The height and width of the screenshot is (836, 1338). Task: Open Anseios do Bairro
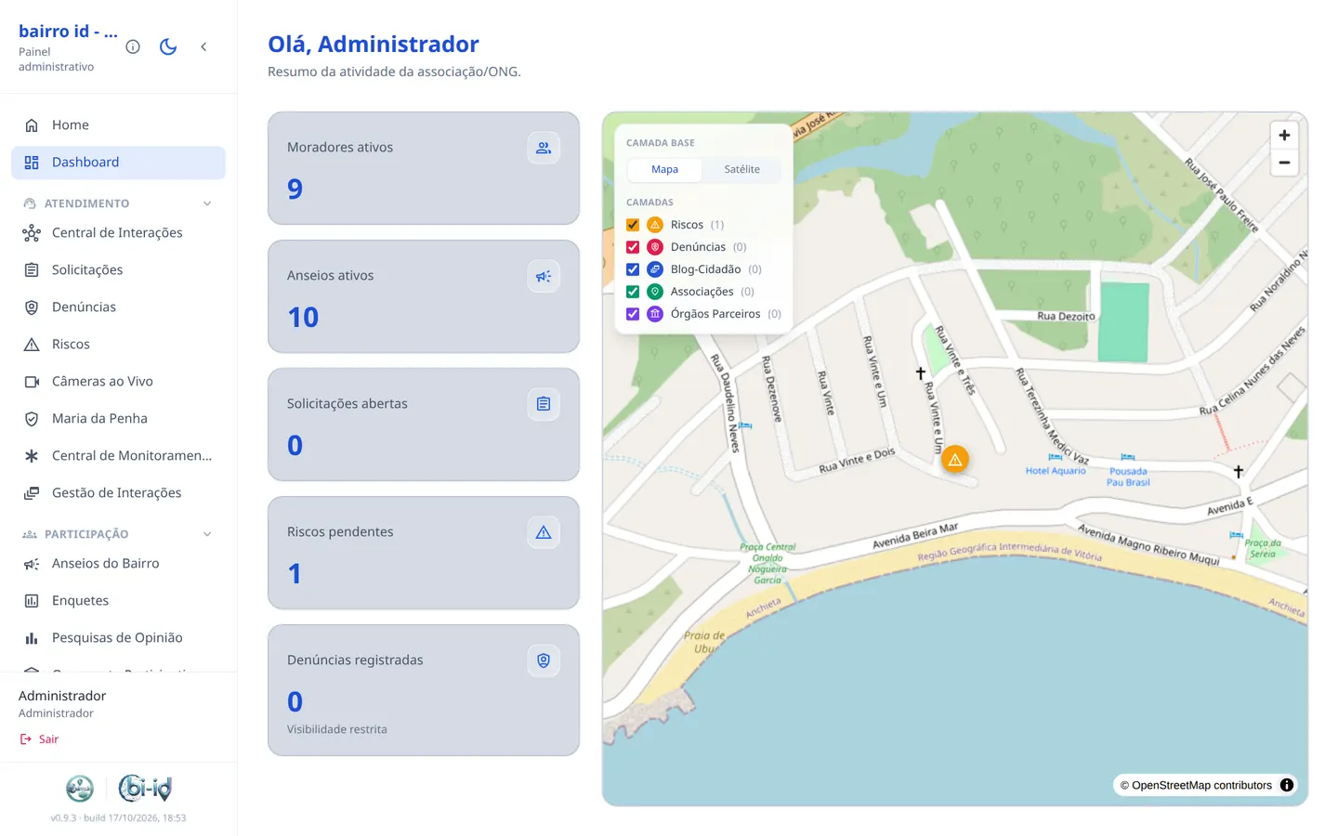coord(118,563)
